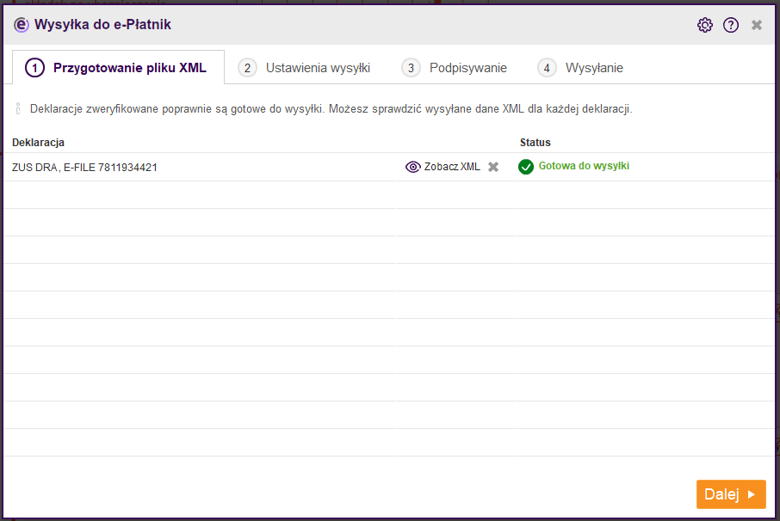Viewport: 780px width, 521px height.
Task: Click the Gotowa do wysyłki status text
Action: pyautogui.click(x=584, y=166)
